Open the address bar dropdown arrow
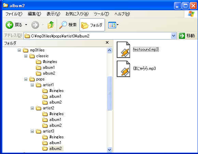 pos(174,36)
